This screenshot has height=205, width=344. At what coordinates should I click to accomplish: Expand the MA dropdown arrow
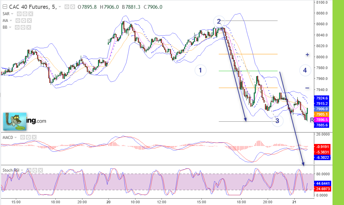(11, 21)
